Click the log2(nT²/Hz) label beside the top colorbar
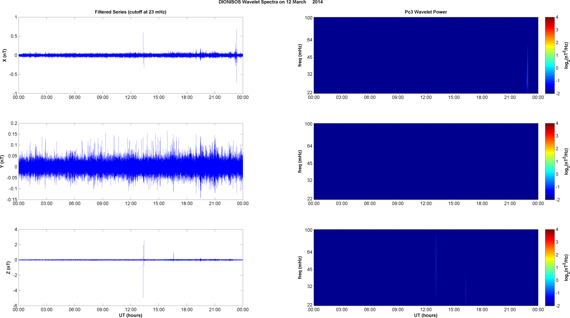Image resolution: width=570 pixels, height=318 pixels. [567, 55]
